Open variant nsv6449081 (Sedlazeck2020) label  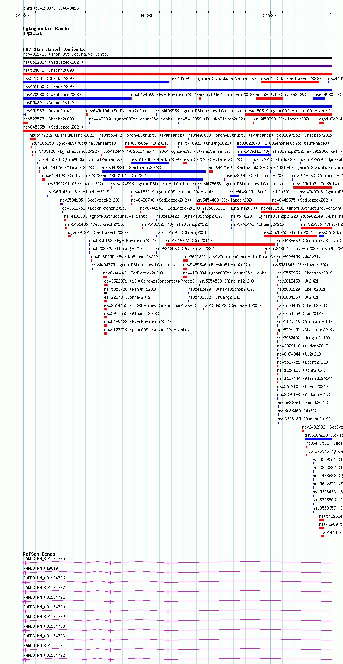(131, 168)
